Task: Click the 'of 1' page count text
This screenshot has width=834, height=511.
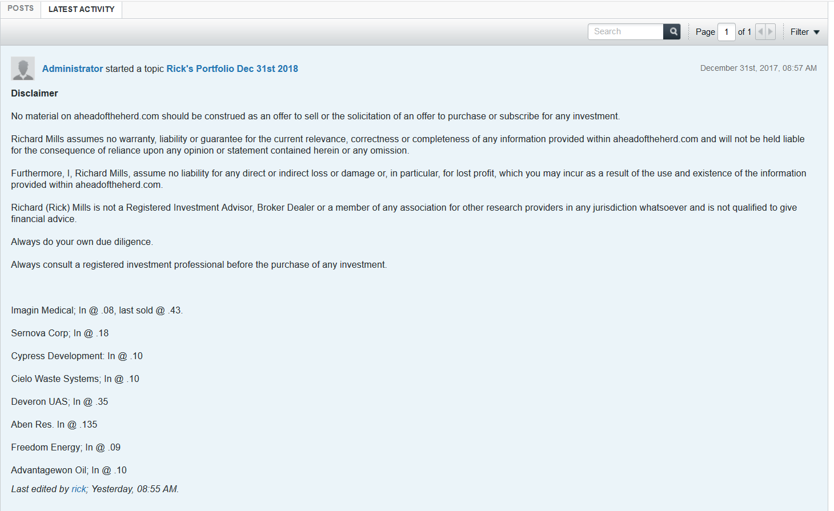Action: tap(744, 32)
